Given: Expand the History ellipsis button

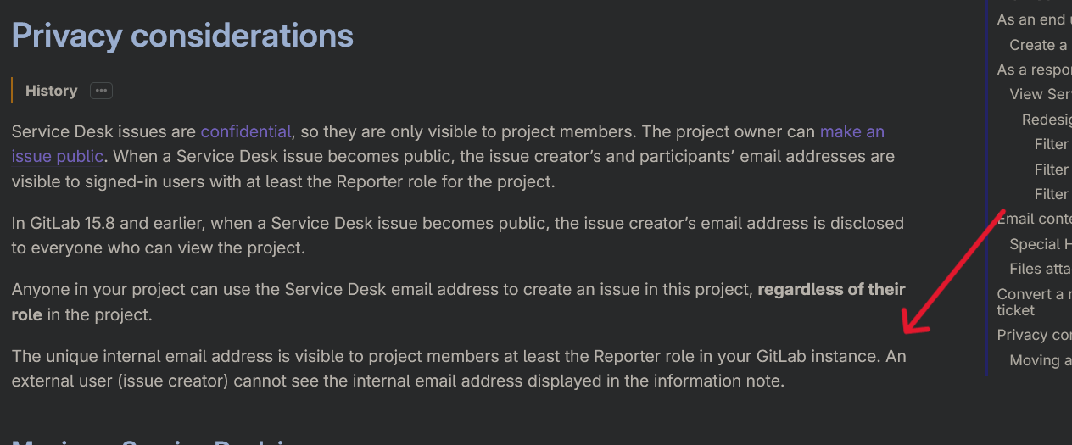Looking at the screenshot, I should (101, 91).
